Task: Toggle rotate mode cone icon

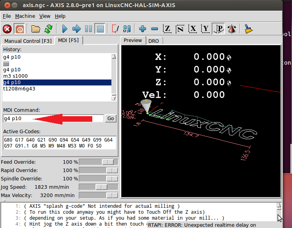Action: pyautogui.click(x=232, y=29)
